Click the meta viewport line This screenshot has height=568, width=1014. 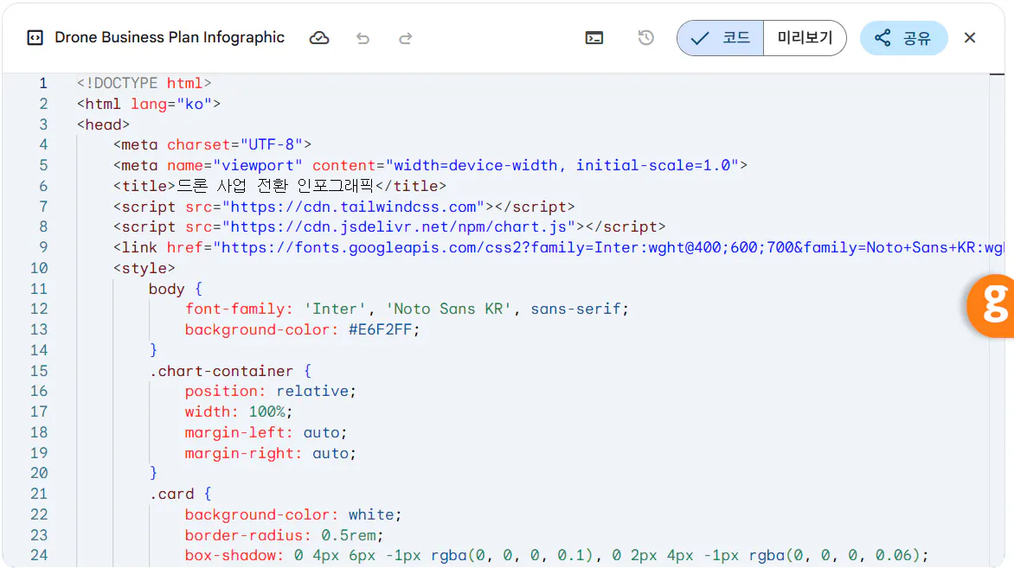coord(430,165)
